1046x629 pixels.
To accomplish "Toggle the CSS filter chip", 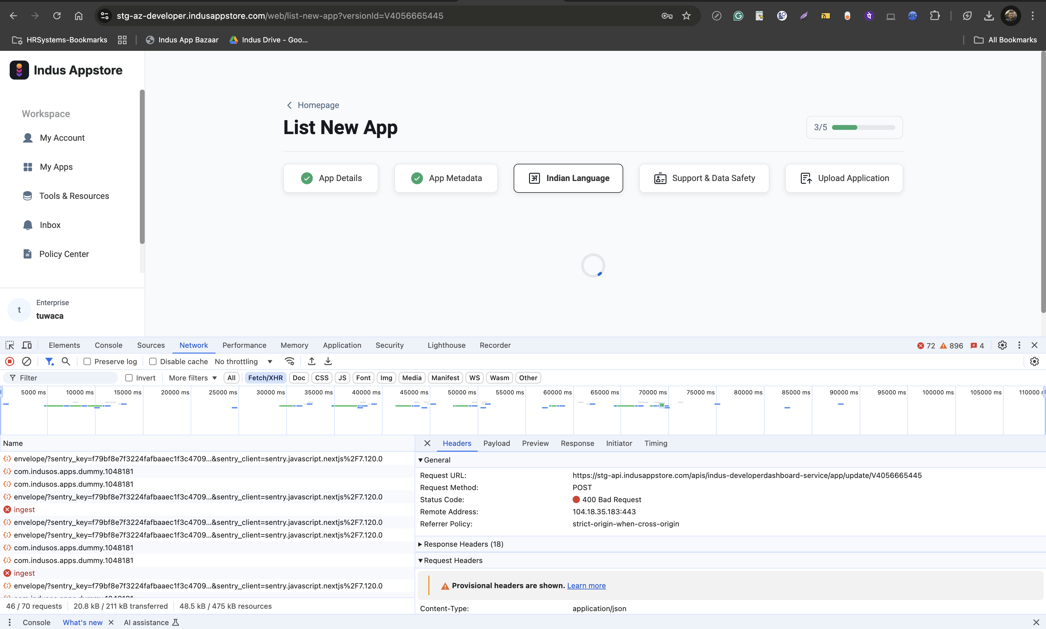I will [x=322, y=378].
